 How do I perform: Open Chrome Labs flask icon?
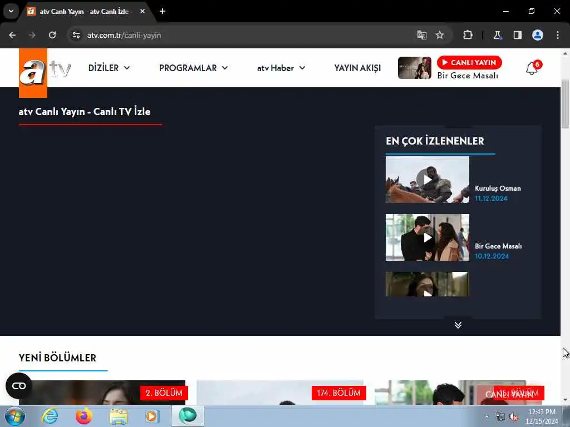coord(497,35)
